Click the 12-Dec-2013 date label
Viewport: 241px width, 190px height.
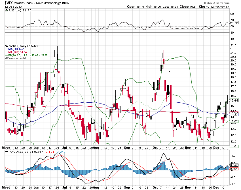(x=13, y=7)
